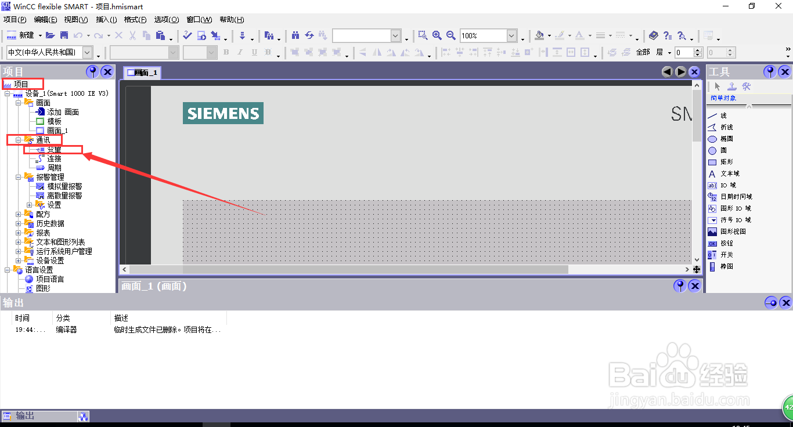Toggle the pin on the 项目 panel
The width and height of the screenshot is (793, 427).
(92, 72)
